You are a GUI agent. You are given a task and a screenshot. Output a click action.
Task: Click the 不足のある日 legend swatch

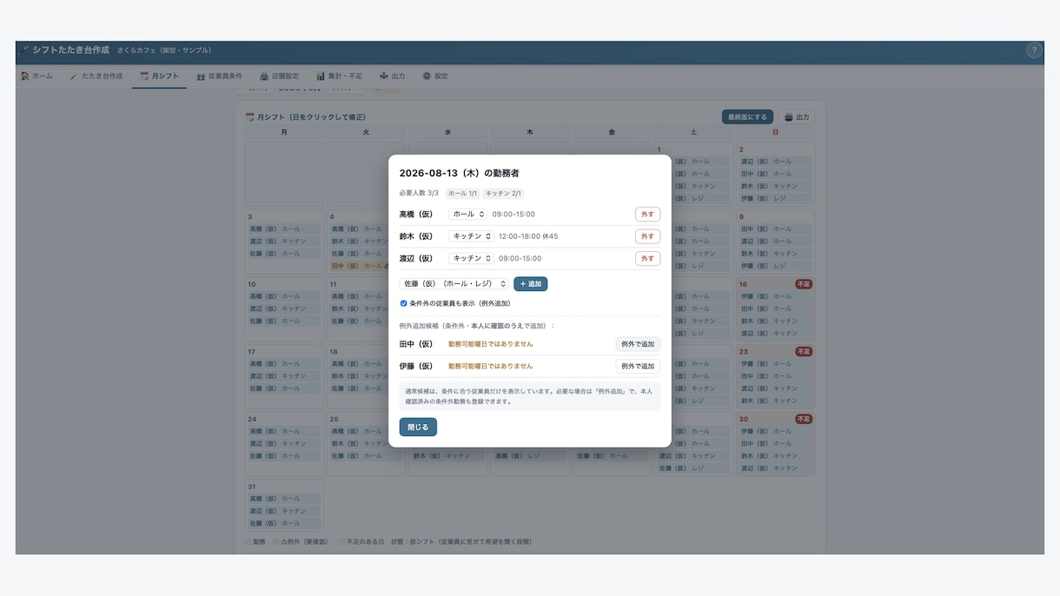coord(342,541)
